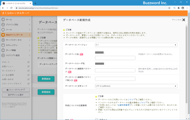Click the 旧デザインに戻す button
Viewport: 190px width, 120px height.
pyautogui.click(x=16, y=95)
